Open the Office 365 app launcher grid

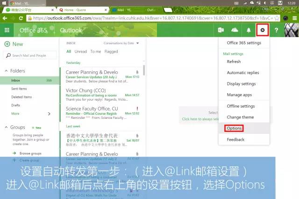click(x=7, y=30)
